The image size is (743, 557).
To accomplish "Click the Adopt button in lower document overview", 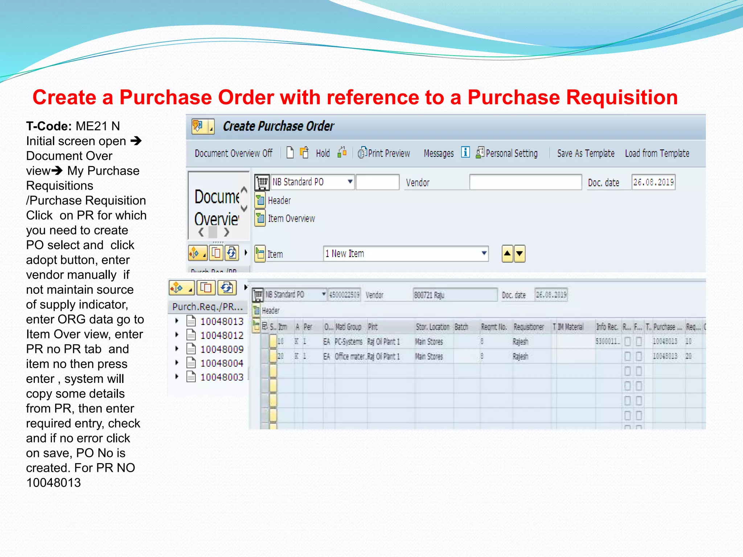I will pos(206,288).
